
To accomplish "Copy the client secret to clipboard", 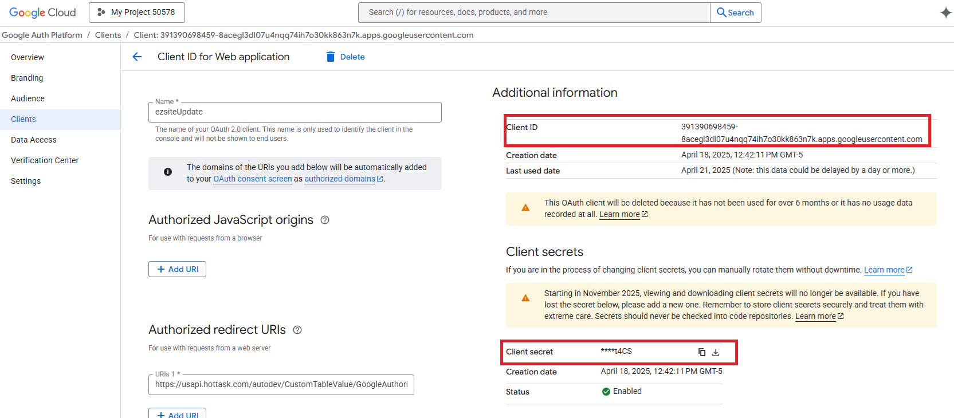I will (701, 352).
